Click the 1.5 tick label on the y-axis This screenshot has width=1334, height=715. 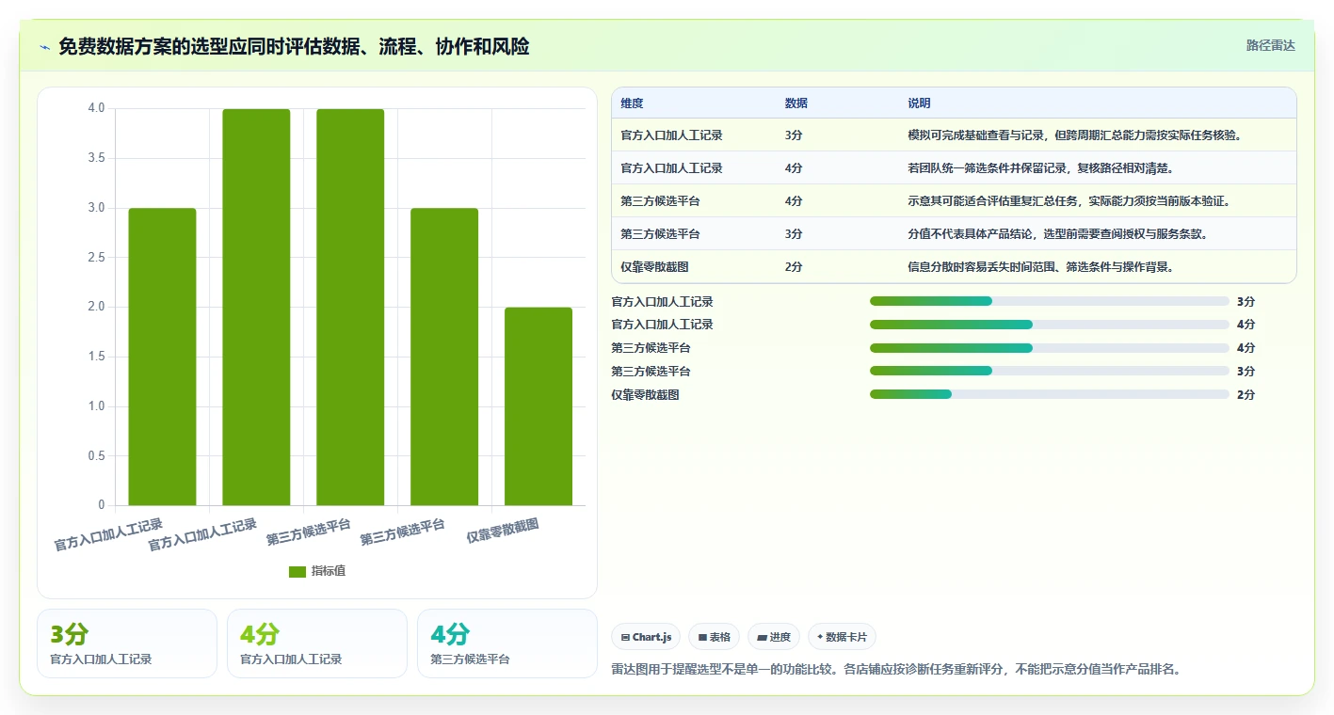[x=96, y=357]
